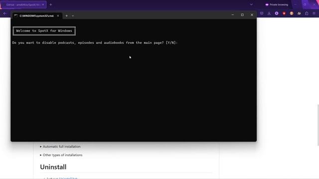319x179 pixels.
Task: Click the orange circular extension icon
Action: [292, 13]
